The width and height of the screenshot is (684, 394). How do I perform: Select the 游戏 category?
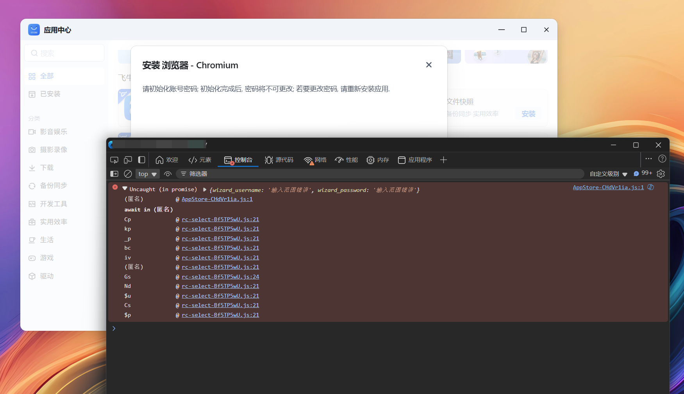point(64,258)
